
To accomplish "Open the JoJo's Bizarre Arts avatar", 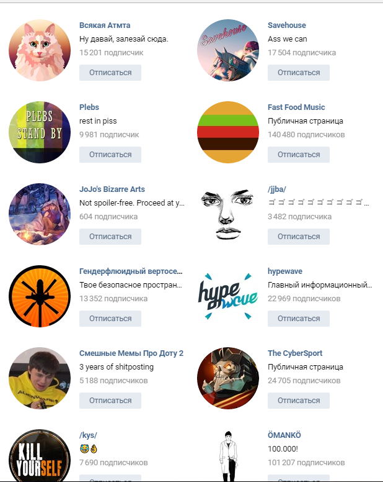I will point(40,214).
